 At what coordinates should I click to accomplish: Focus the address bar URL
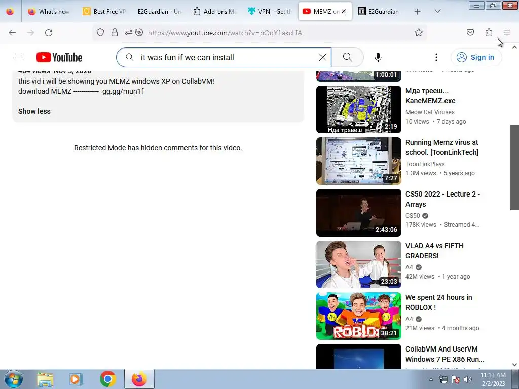(225, 33)
